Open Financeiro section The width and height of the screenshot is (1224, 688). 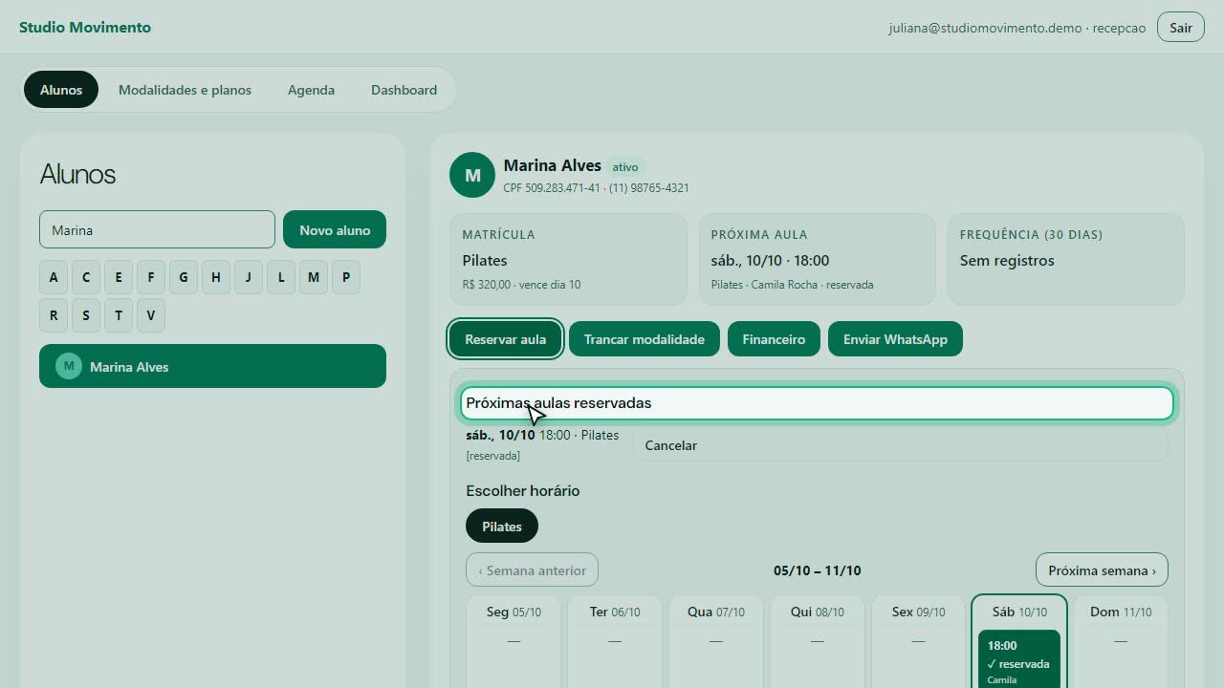(x=774, y=339)
